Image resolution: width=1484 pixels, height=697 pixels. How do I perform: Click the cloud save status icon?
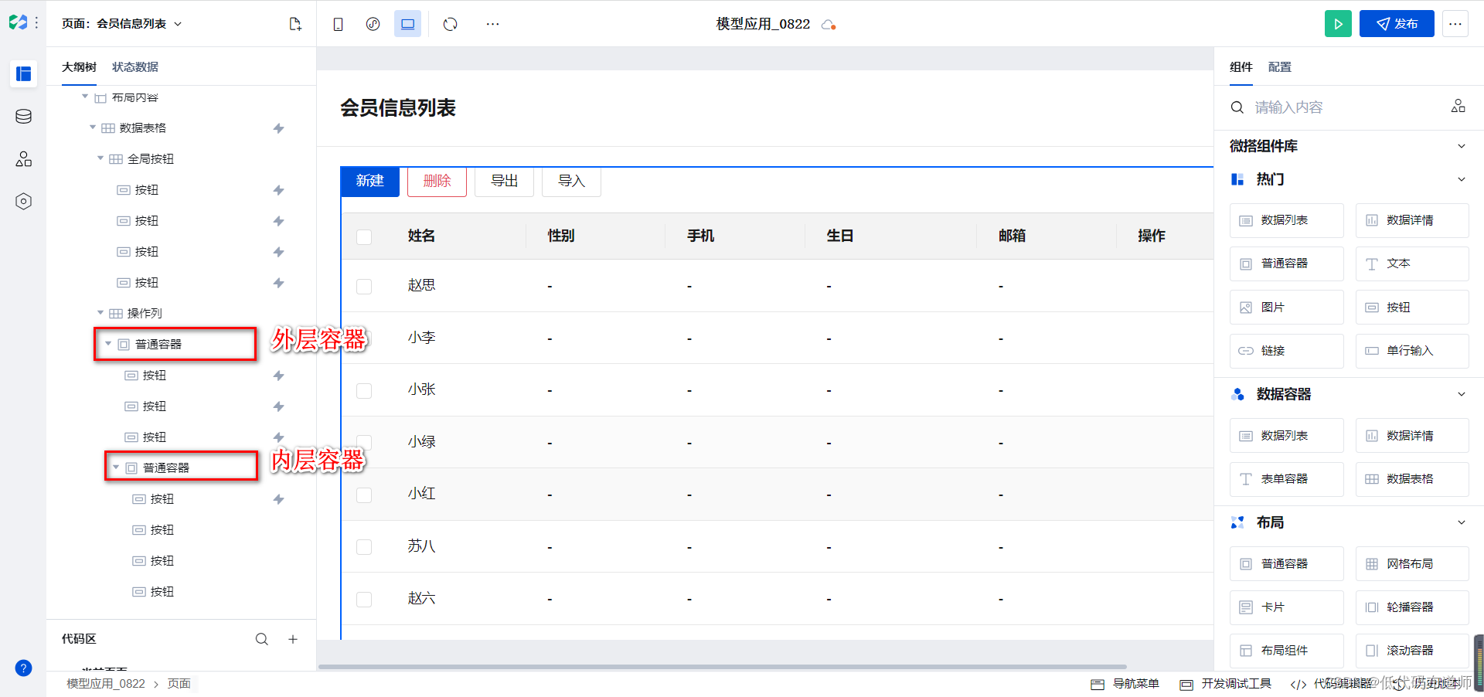coord(829,25)
